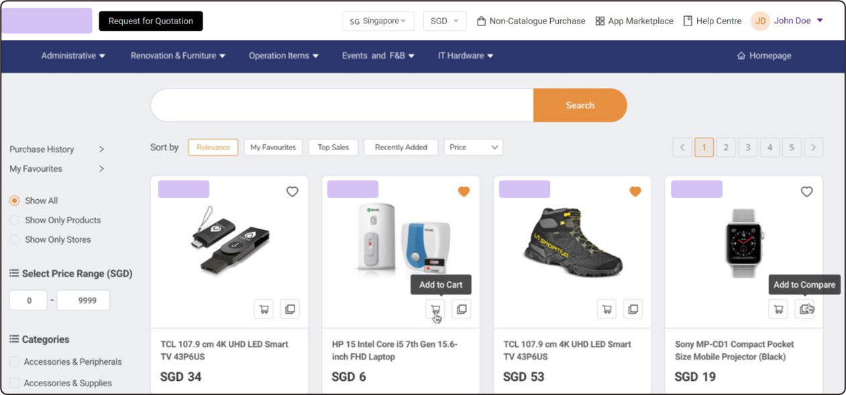
Task: Sort results by Relevance
Action: (213, 148)
